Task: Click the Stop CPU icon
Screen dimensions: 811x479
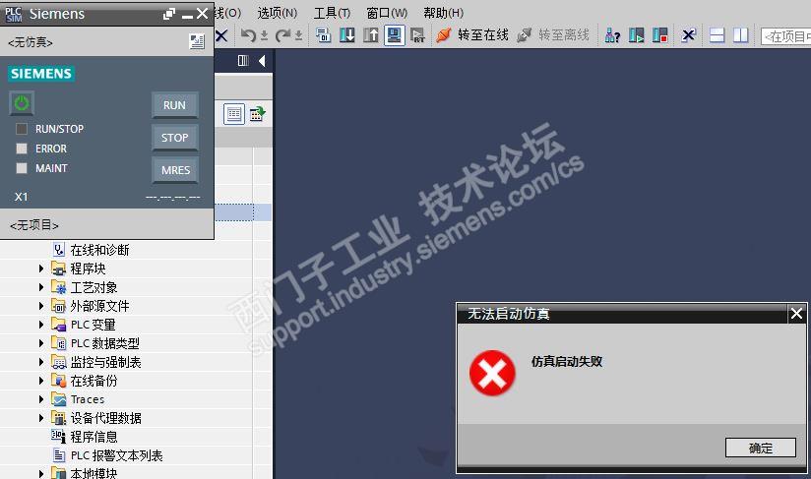Action: click(x=659, y=35)
